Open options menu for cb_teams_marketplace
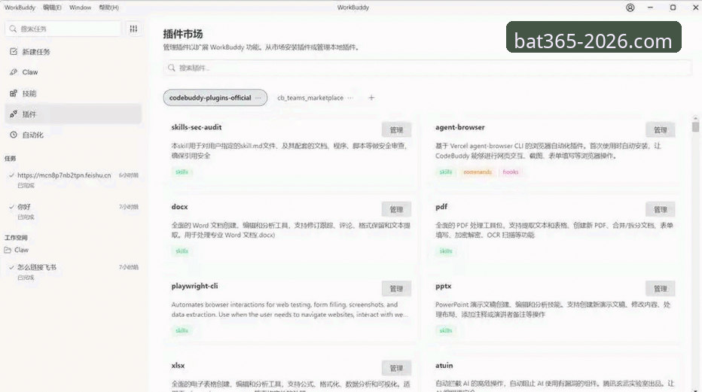702x392 pixels. (x=350, y=98)
